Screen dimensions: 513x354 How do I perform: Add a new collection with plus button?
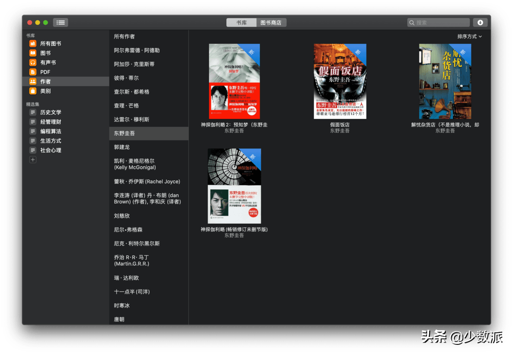click(33, 160)
